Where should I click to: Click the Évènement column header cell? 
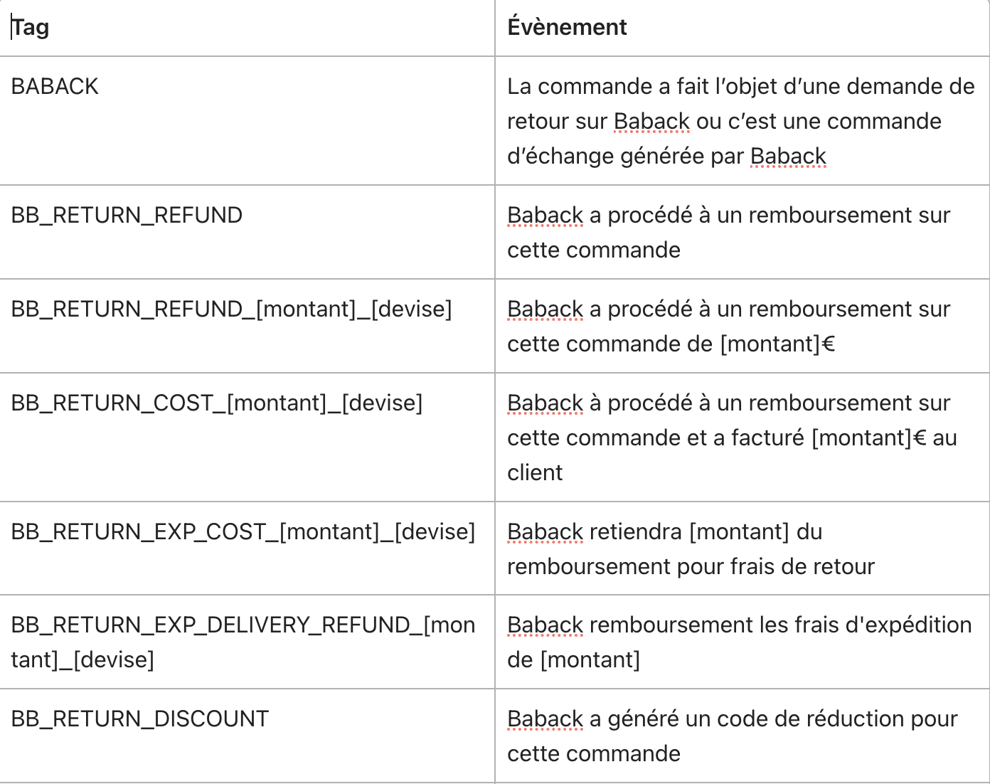pyautogui.click(x=742, y=28)
